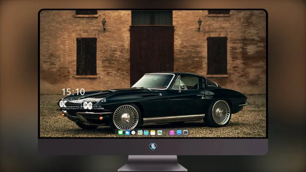Click the 15:10 clock widget
This screenshot has height=172, width=306.
tap(73, 92)
